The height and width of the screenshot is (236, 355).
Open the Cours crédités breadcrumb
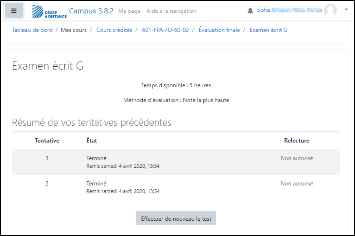pyautogui.click(x=114, y=30)
